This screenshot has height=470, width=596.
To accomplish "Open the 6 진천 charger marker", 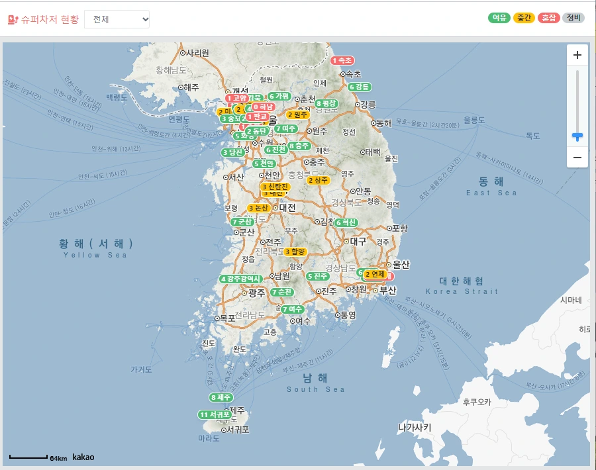I will (x=276, y=150).
